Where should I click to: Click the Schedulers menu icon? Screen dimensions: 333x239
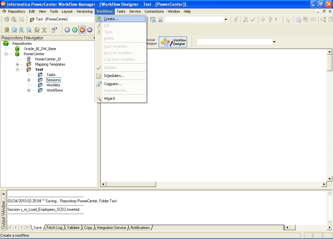(x=99, y=76)
